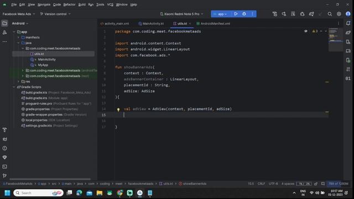Image resolution: width=354 pixels, height=199 pixels.
Task: Click 4 spaces indent setting
Action: (x=288, y=184)
